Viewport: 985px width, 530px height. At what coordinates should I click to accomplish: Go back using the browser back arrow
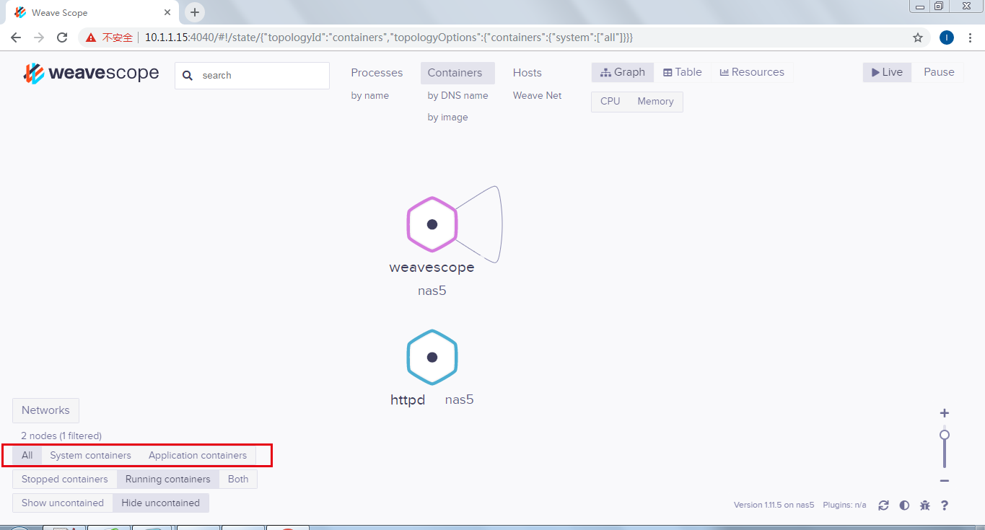coord(16,37)
